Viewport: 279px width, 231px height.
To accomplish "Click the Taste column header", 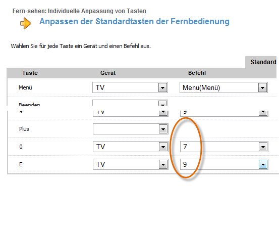I will point(30,73).
